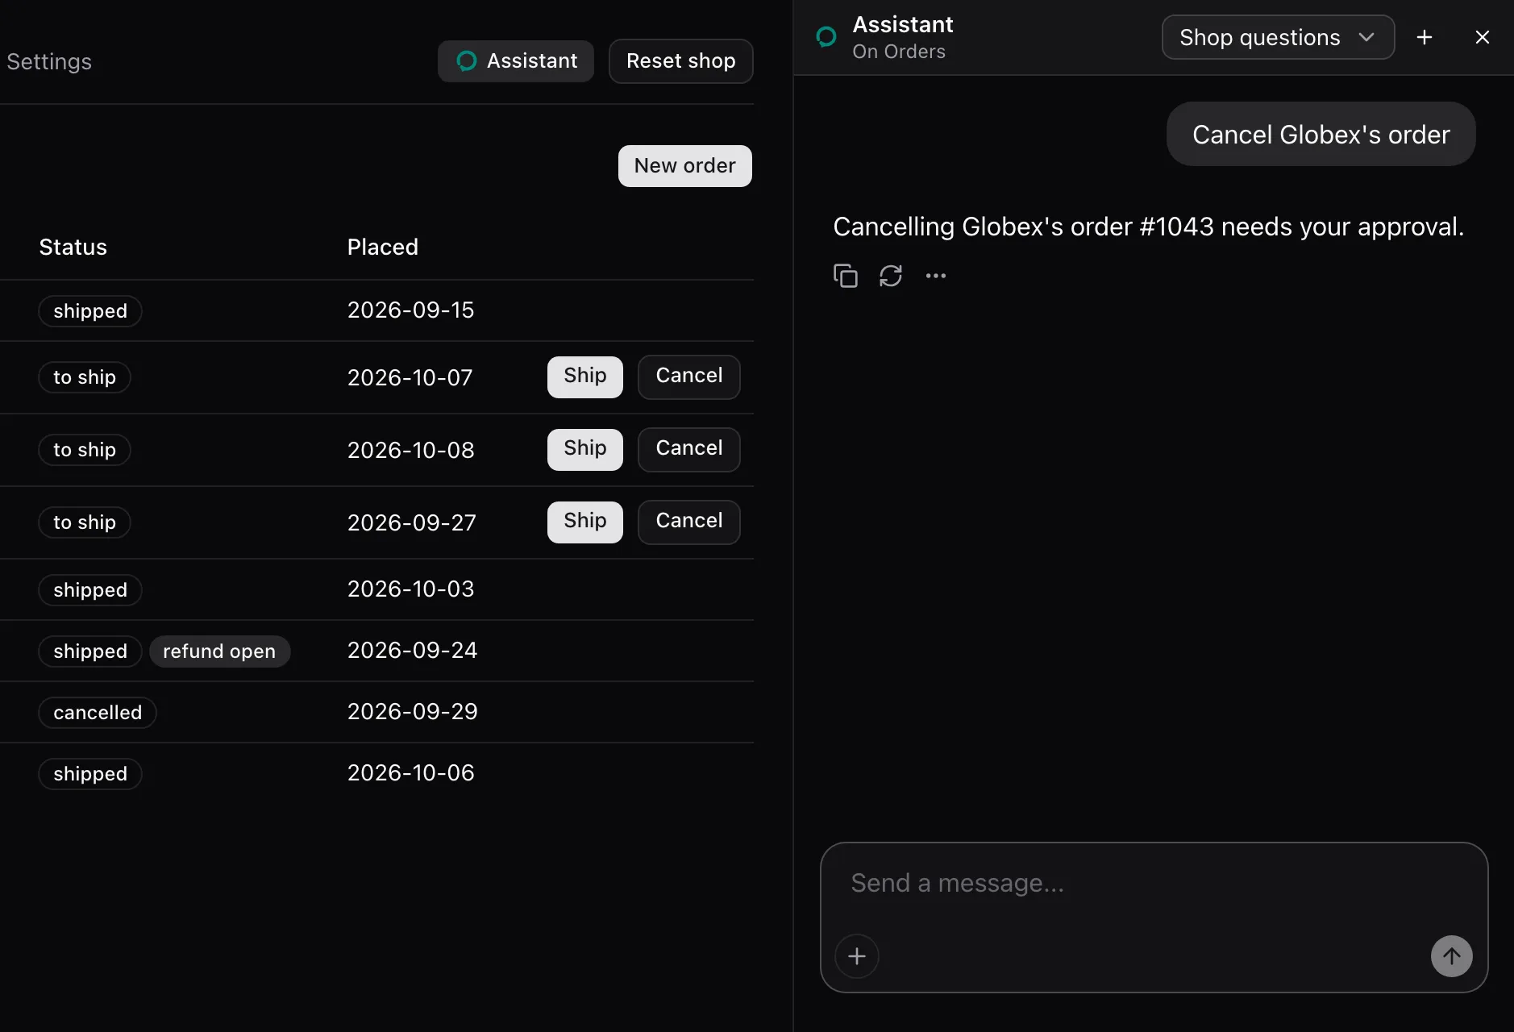Image resolution: width=1514 pixels, height=1032 pixels.
Task: Click the date 2026-10-03
Action: [411, 589]
